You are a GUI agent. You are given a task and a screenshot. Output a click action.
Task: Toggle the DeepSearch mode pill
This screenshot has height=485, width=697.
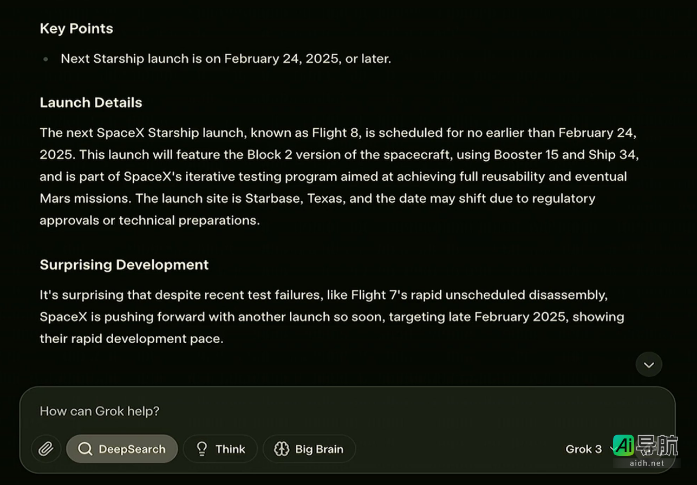(x=122, y=449)
